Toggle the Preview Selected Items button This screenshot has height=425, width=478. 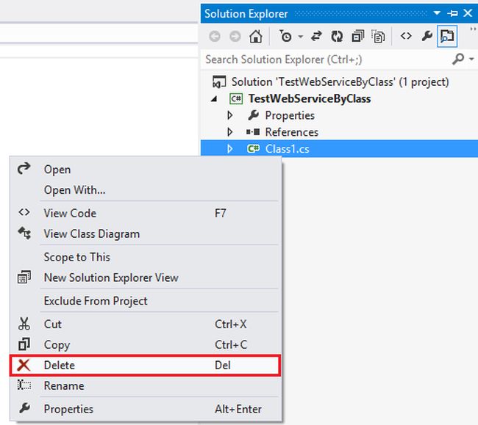click(x=446, y=36)
